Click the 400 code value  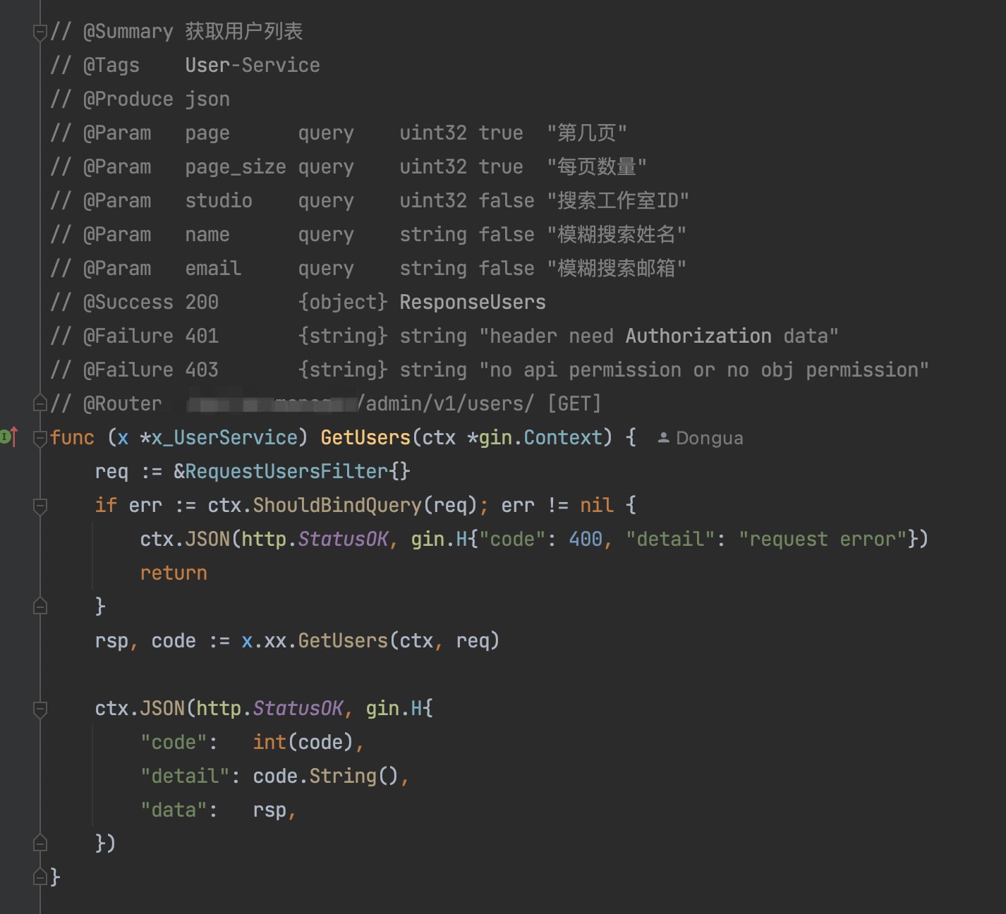pyautogui.click(x=586, y=539)
